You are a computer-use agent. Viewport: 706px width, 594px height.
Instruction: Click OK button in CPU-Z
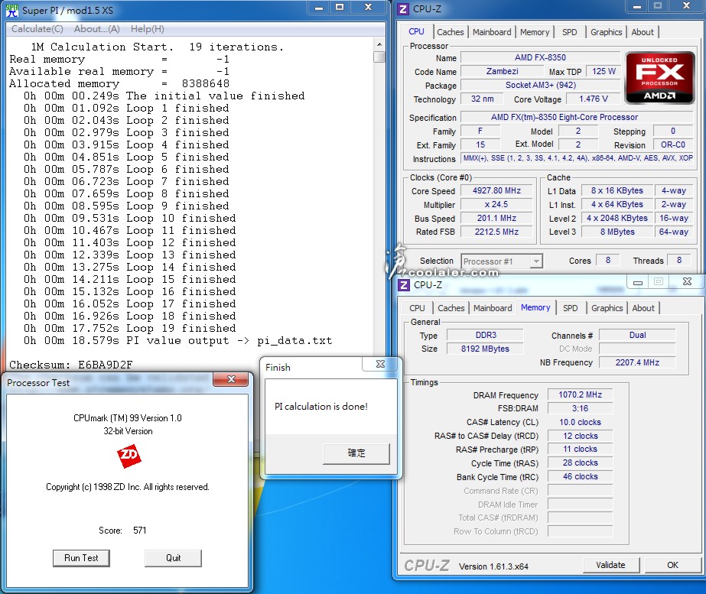[672, 565]
